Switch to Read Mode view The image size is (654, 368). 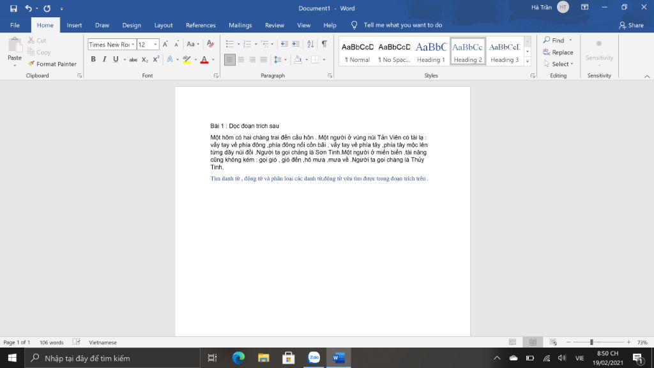click(x=513, y=342)
